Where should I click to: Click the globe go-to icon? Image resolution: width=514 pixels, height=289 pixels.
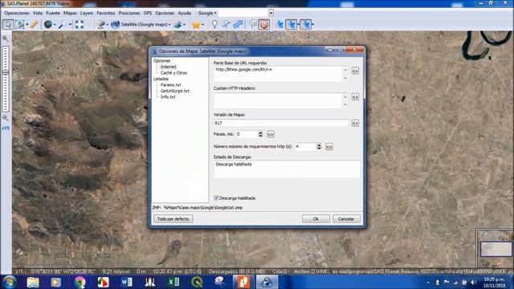point(48,25)
